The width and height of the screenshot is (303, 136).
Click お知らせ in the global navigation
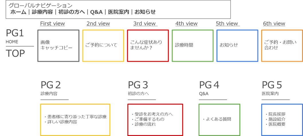(x=145, y=12)
